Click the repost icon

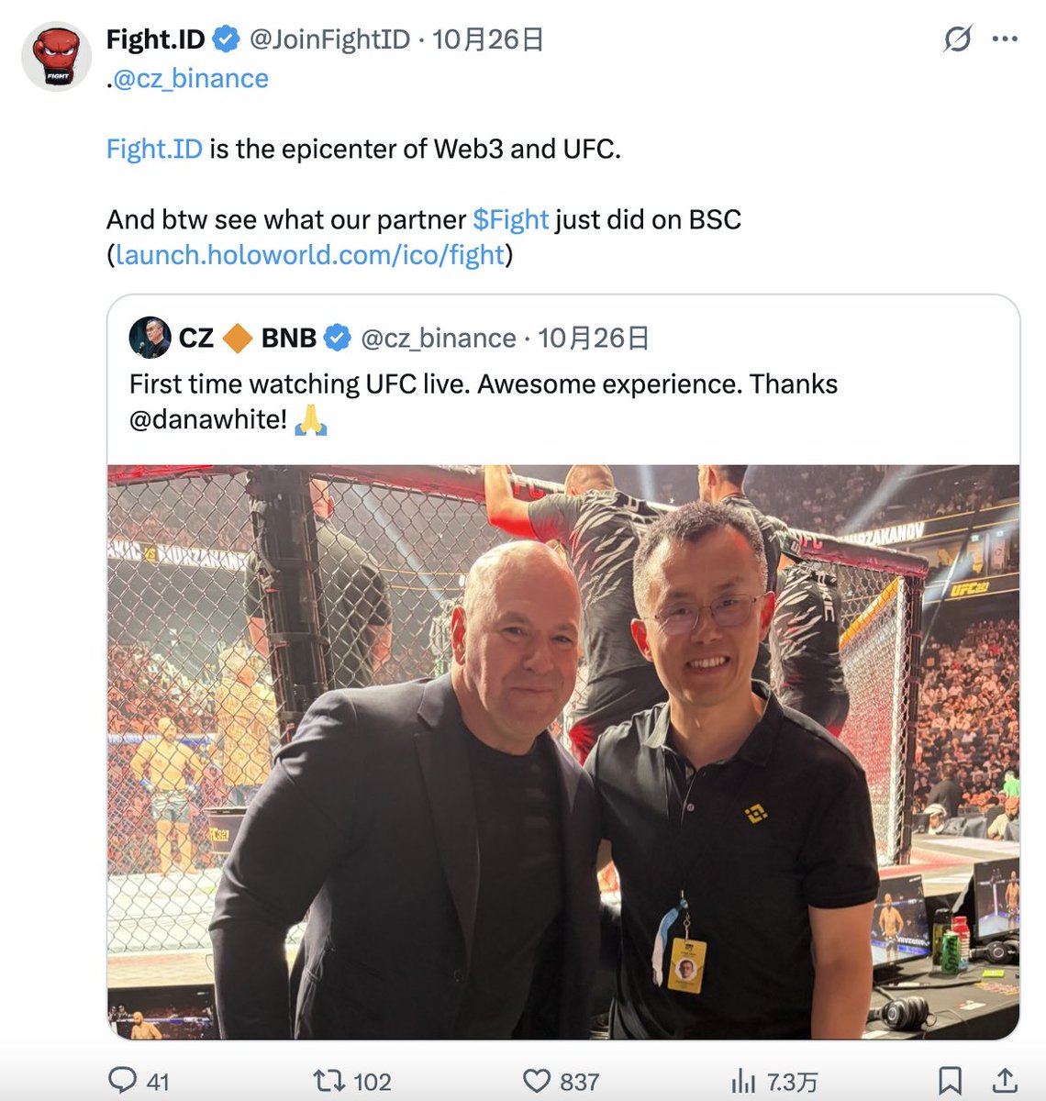[329, 1080]
